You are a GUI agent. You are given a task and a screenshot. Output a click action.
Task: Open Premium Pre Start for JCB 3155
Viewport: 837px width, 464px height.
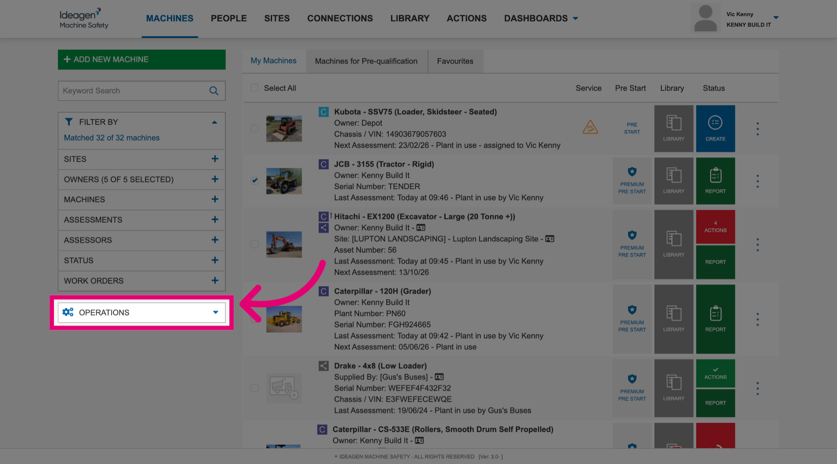pyautogui.click(x=632, y=181)
